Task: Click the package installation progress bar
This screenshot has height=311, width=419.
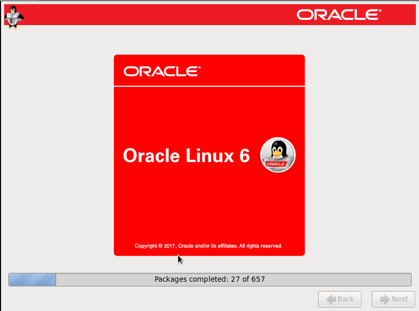Action: (210, 280)
